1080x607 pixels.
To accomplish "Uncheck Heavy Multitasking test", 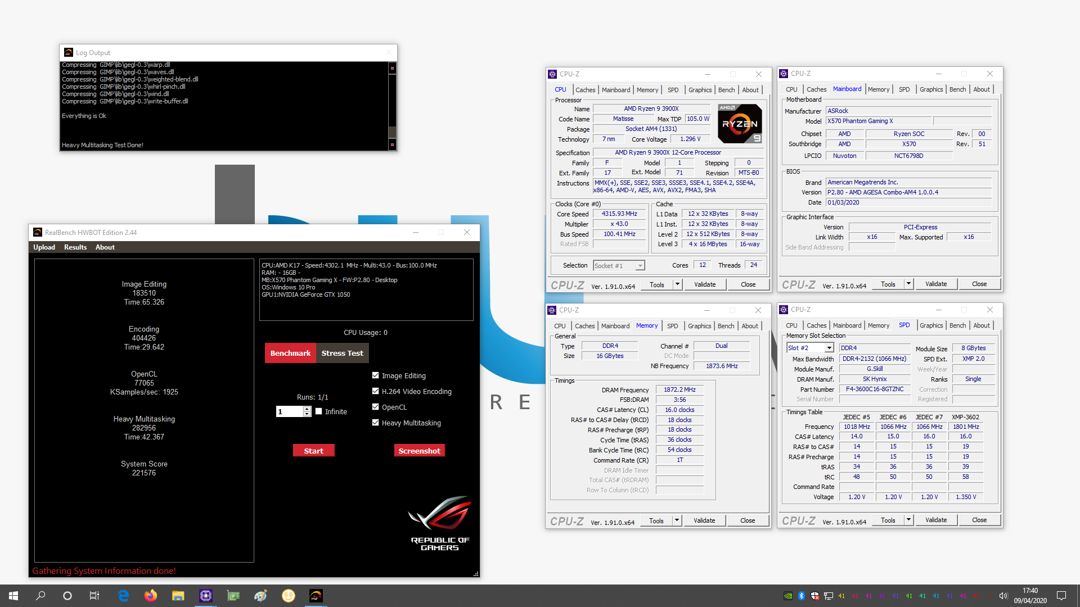I will (375, 423).
